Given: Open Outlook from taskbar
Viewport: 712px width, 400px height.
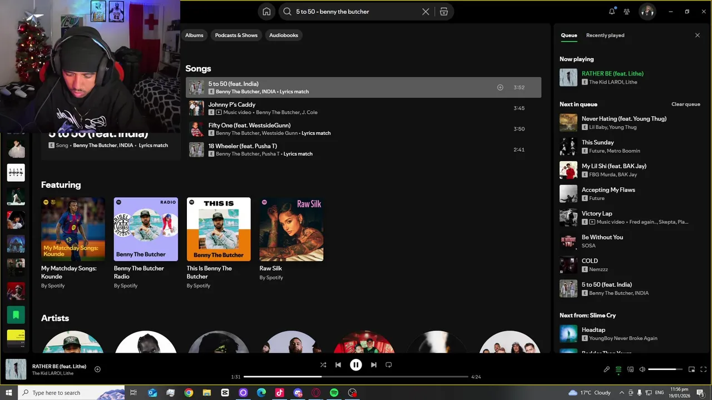Looking at the screenshot, I should pos(152,393).
